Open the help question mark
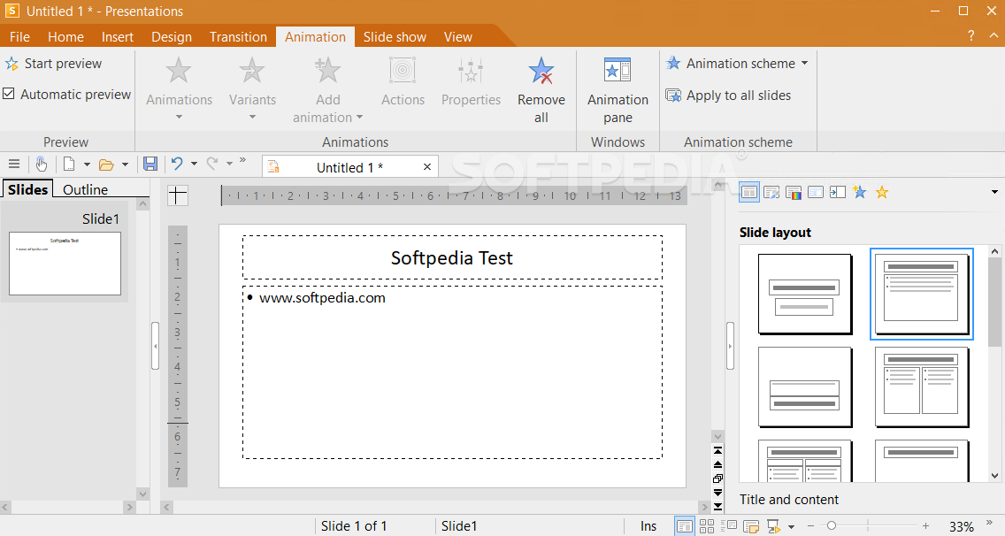The image size is (1005, 536). point(971,36)
